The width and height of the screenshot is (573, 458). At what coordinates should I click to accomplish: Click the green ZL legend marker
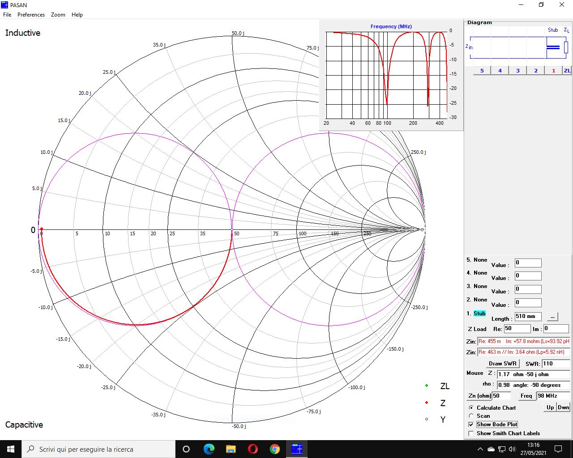pyautogui.click(x=427, y=386)
